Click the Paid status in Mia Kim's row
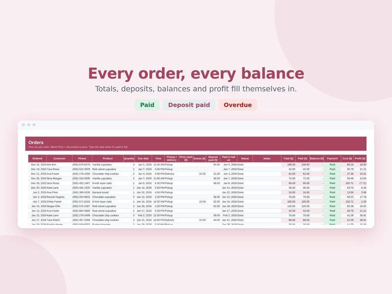The height and width of the screenshot is (294, 392). [332, 165]
